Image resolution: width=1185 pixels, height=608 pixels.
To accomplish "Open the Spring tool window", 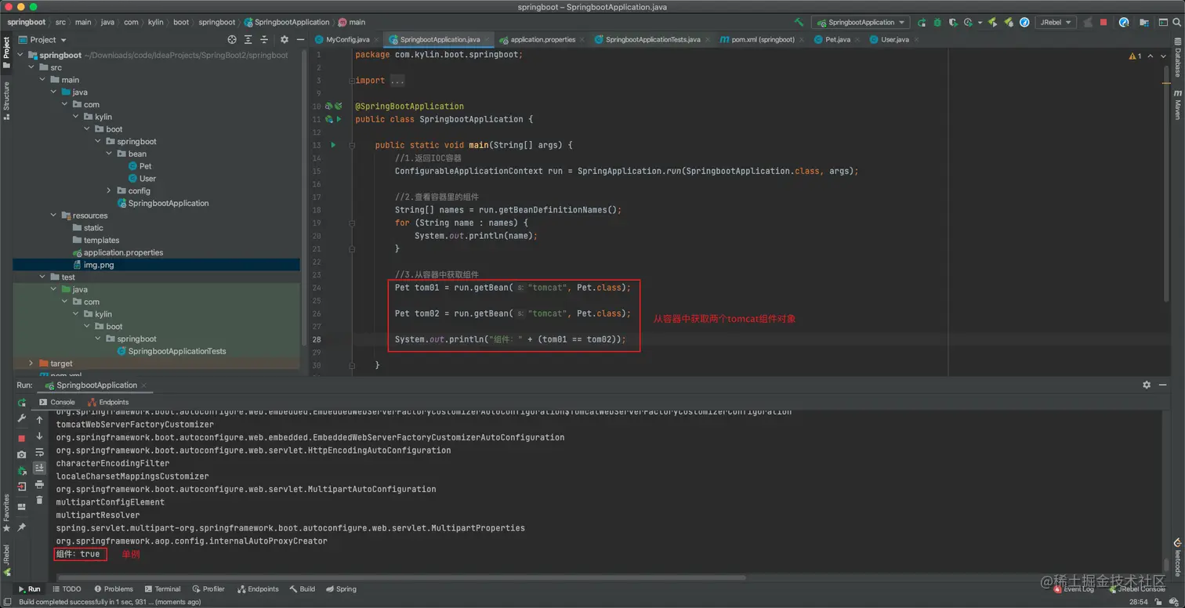I will pyautogui.click(x=341, y=589).
